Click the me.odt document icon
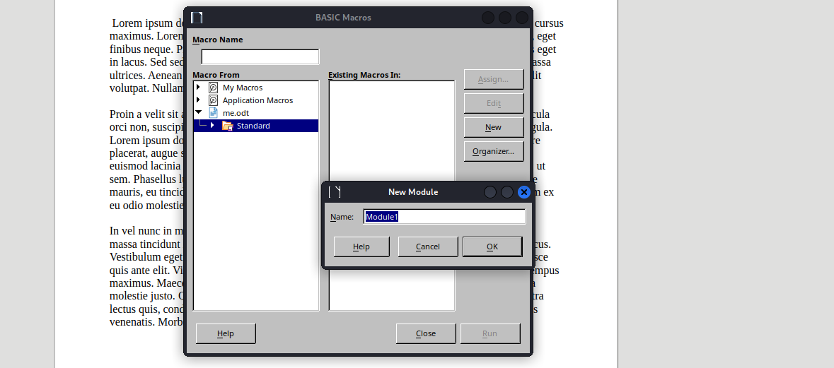This screenshot has height=368, width=834. click(214, 113)
